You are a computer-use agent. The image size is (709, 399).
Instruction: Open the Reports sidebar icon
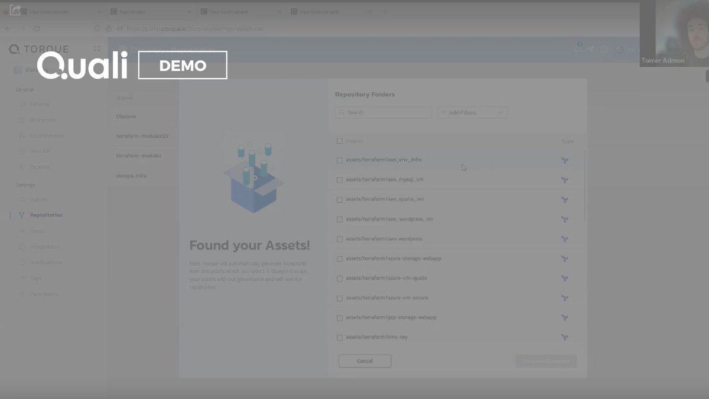click(22, 167)
